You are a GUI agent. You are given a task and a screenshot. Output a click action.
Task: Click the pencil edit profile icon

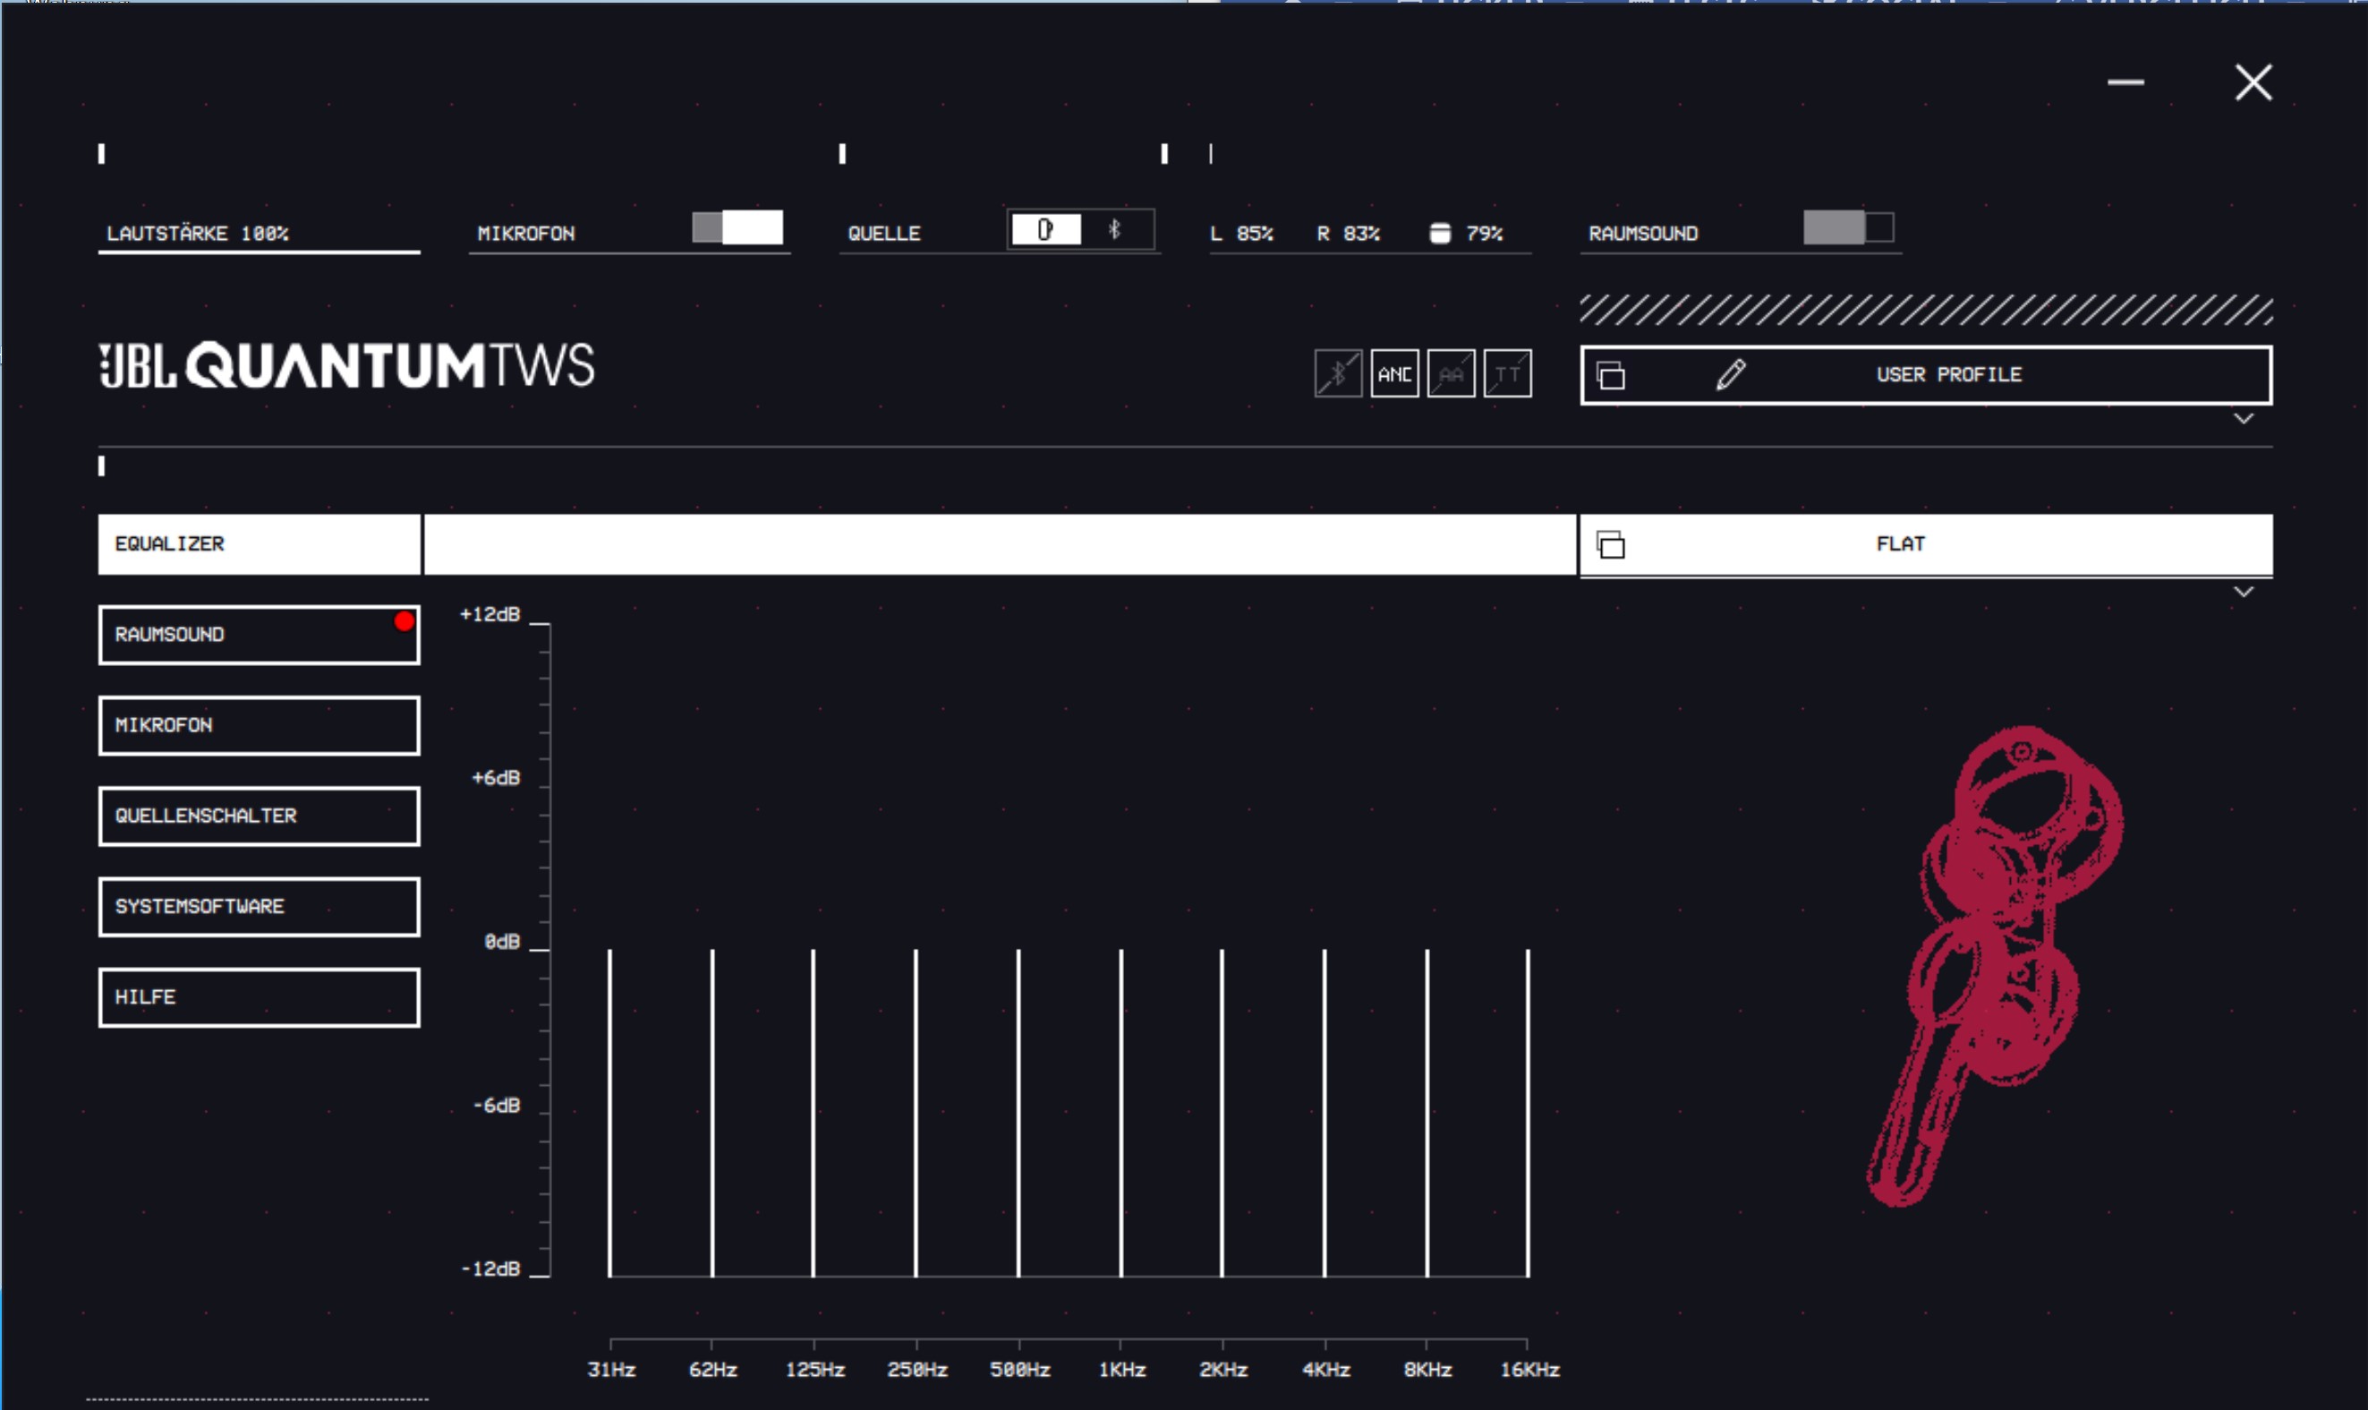tap(1730, 374)
